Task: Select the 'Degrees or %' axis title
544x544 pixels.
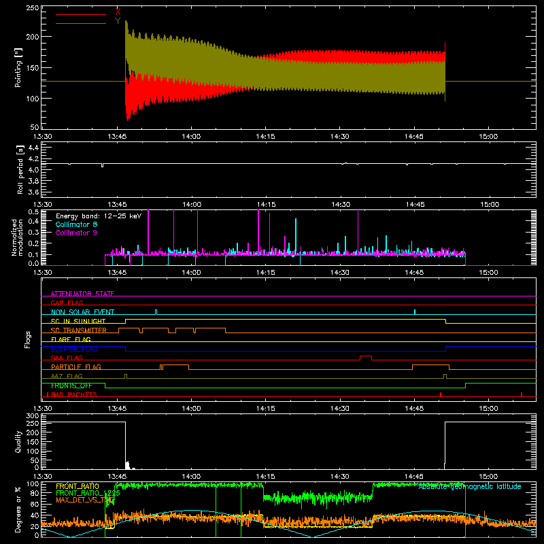Action: click(x=18, y=509)
